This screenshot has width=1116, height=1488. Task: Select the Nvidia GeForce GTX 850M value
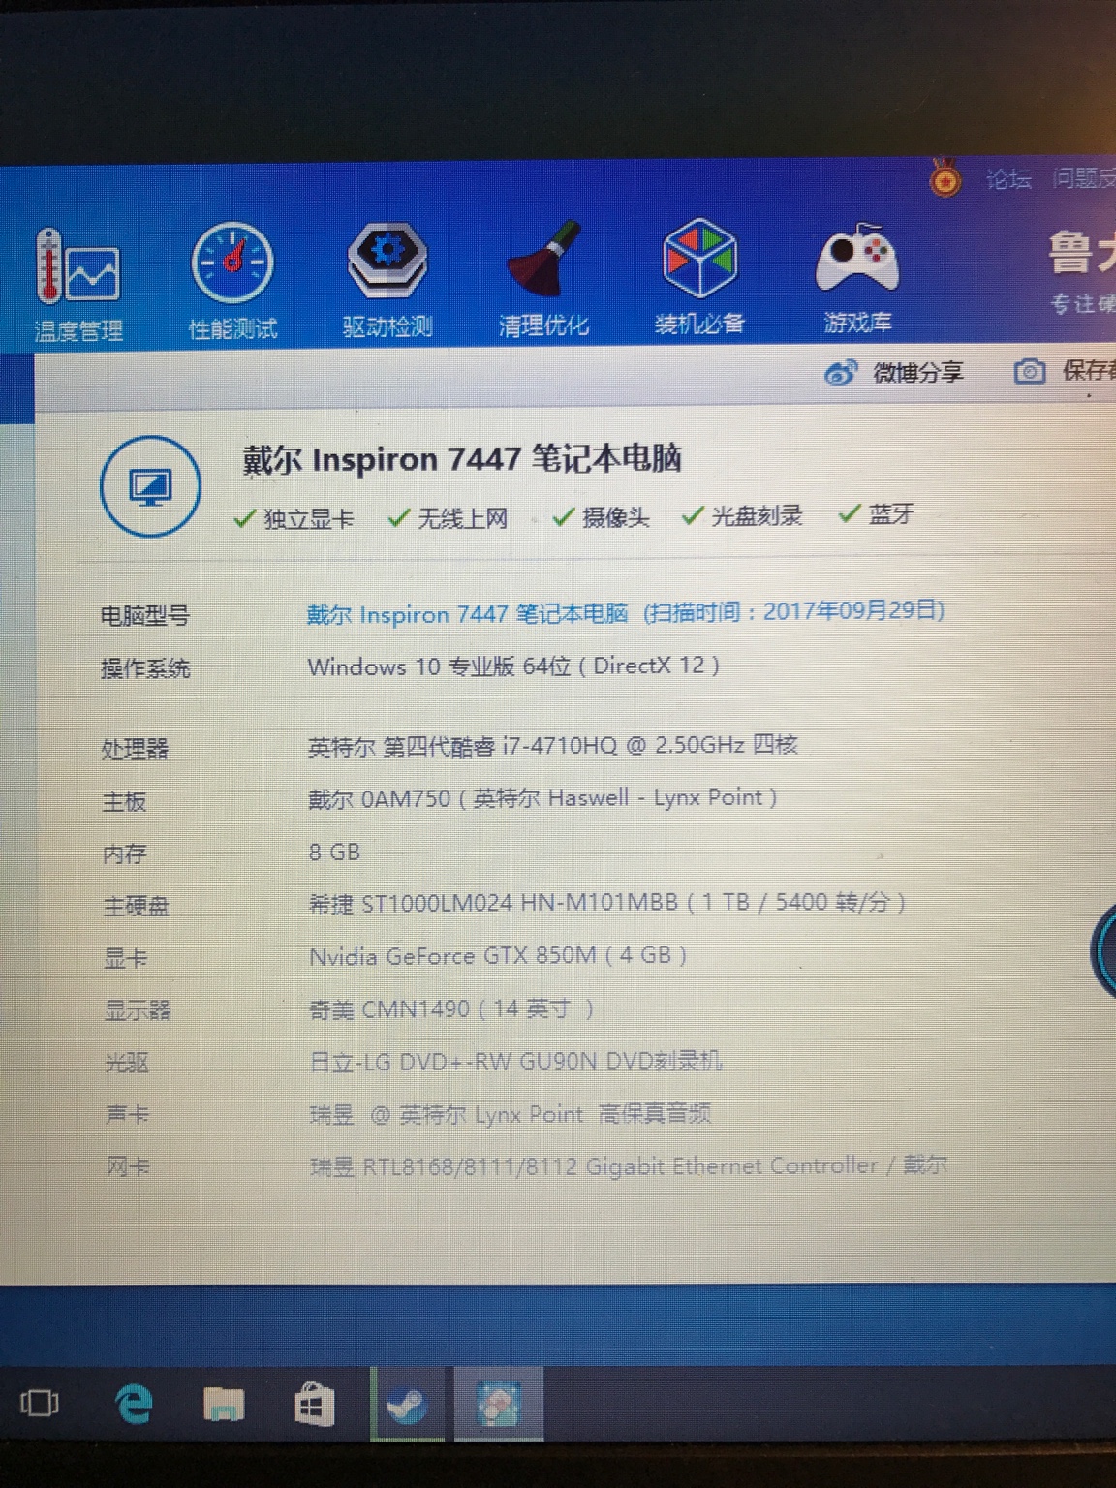(498, 956)
